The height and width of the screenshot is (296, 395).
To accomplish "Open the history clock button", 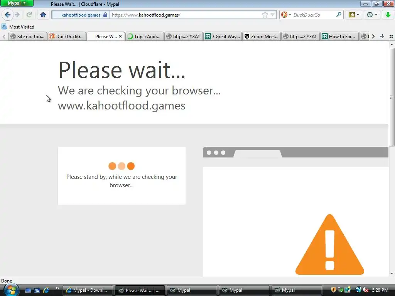I will (370, 15).
